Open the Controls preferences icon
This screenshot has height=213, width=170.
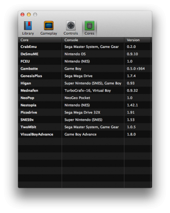coord(71,28)
